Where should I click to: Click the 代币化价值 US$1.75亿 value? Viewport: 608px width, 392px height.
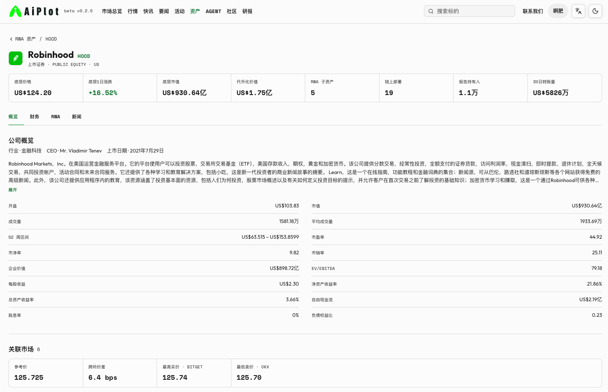(x=255, y=93)
